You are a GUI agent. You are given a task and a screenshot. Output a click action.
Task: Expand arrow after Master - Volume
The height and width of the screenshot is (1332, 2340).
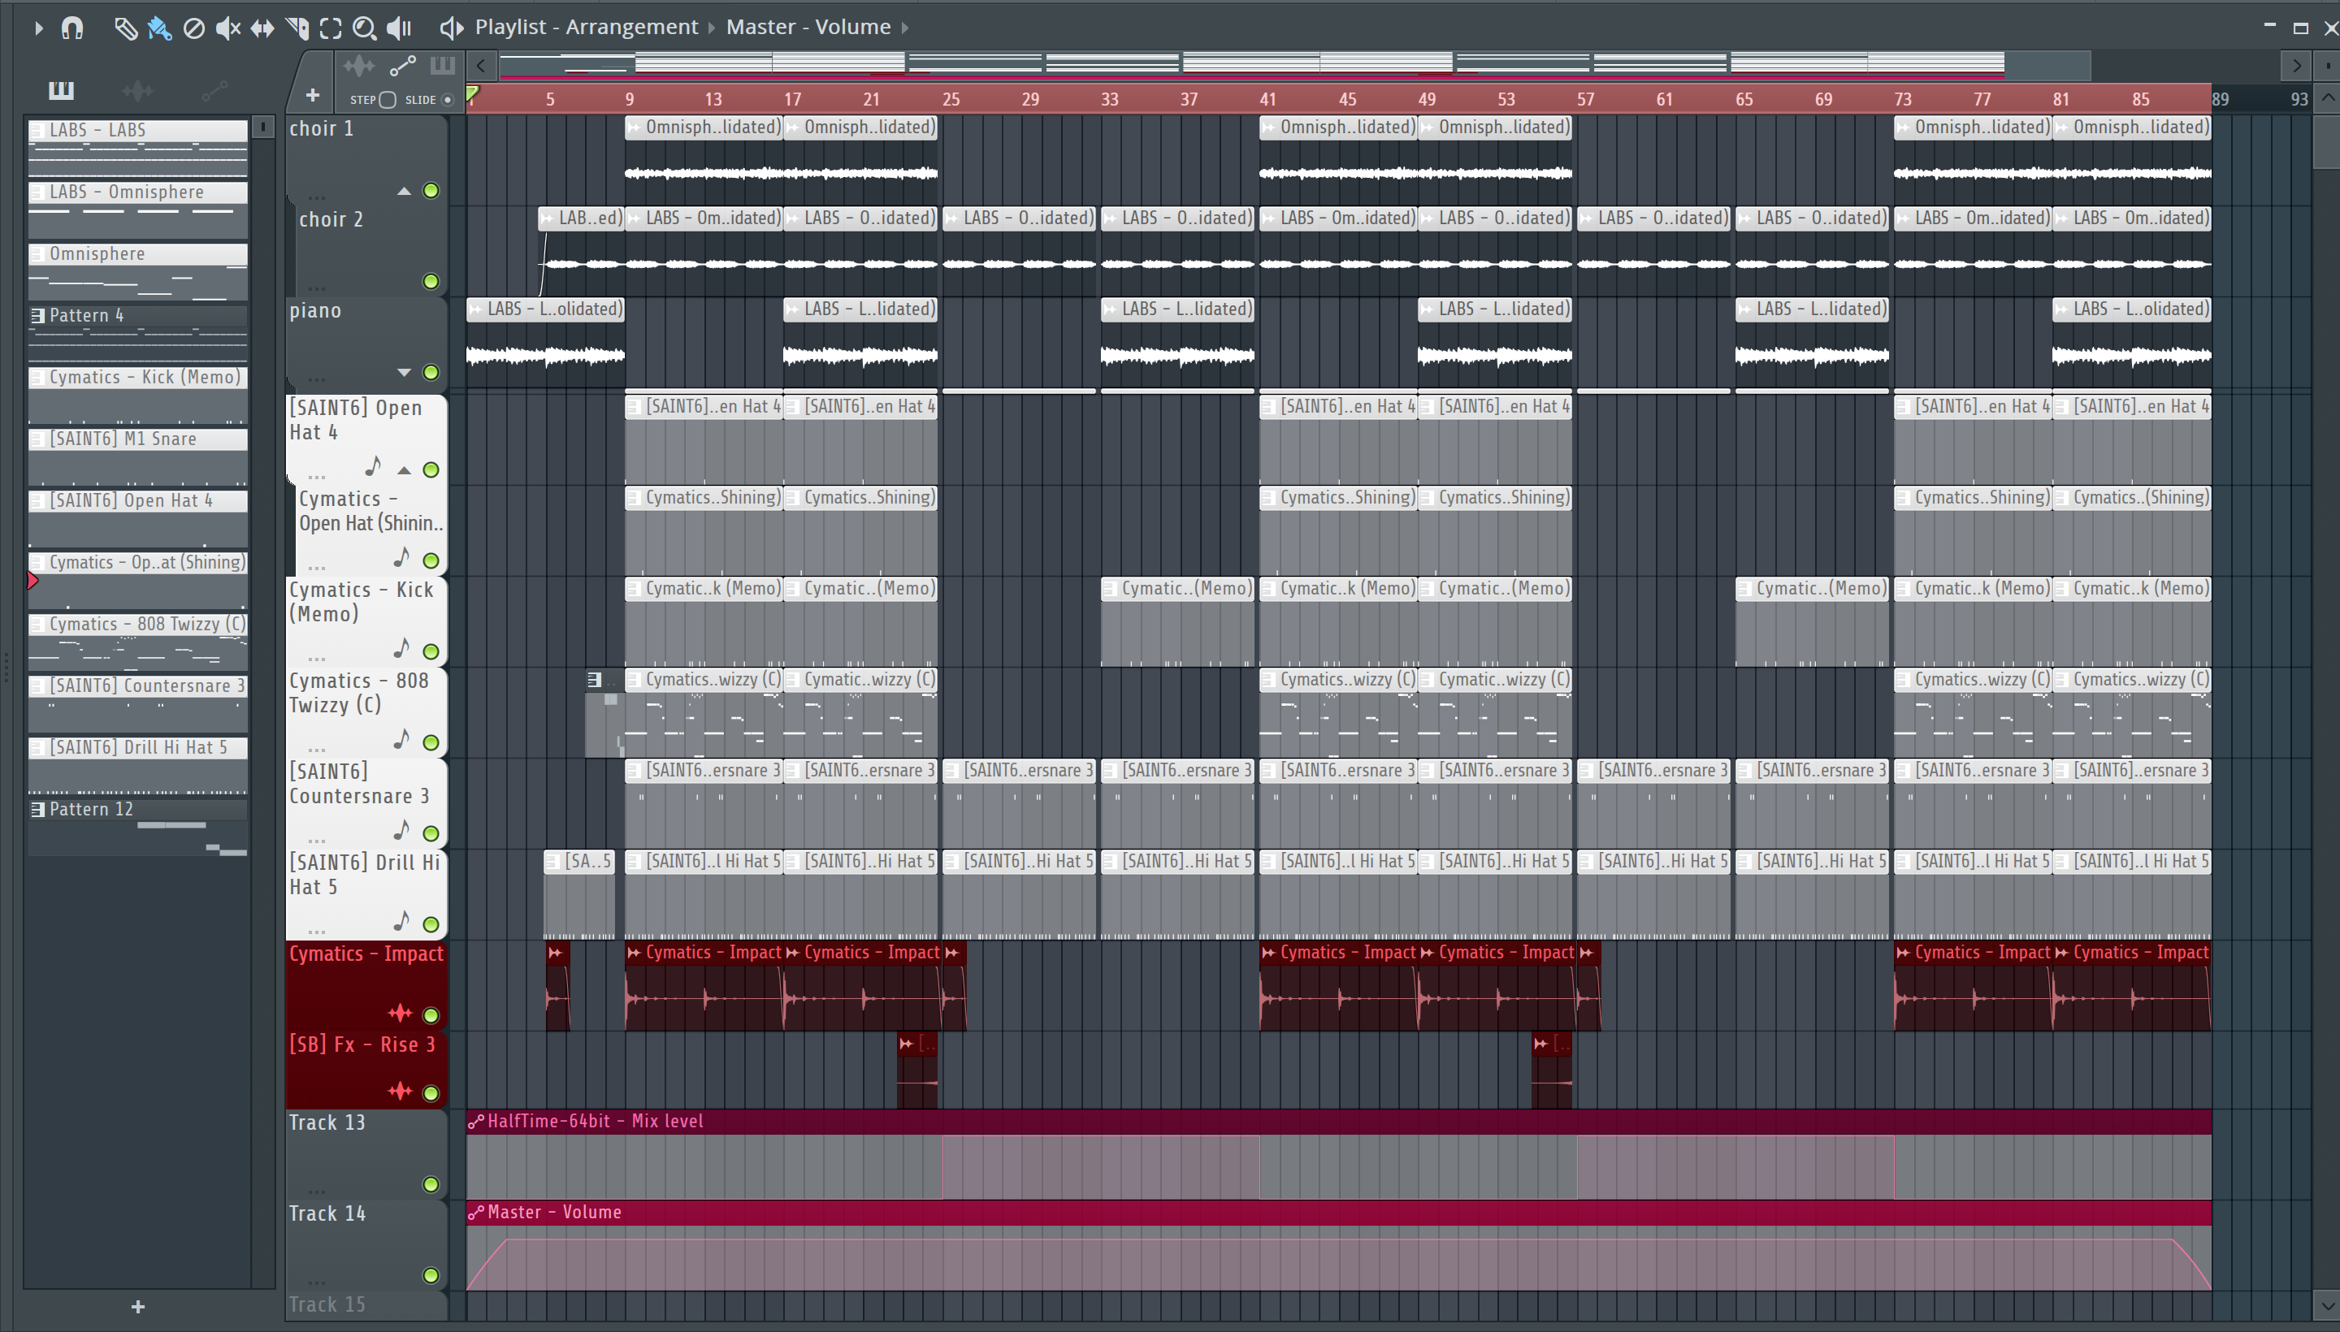[905, 28]
